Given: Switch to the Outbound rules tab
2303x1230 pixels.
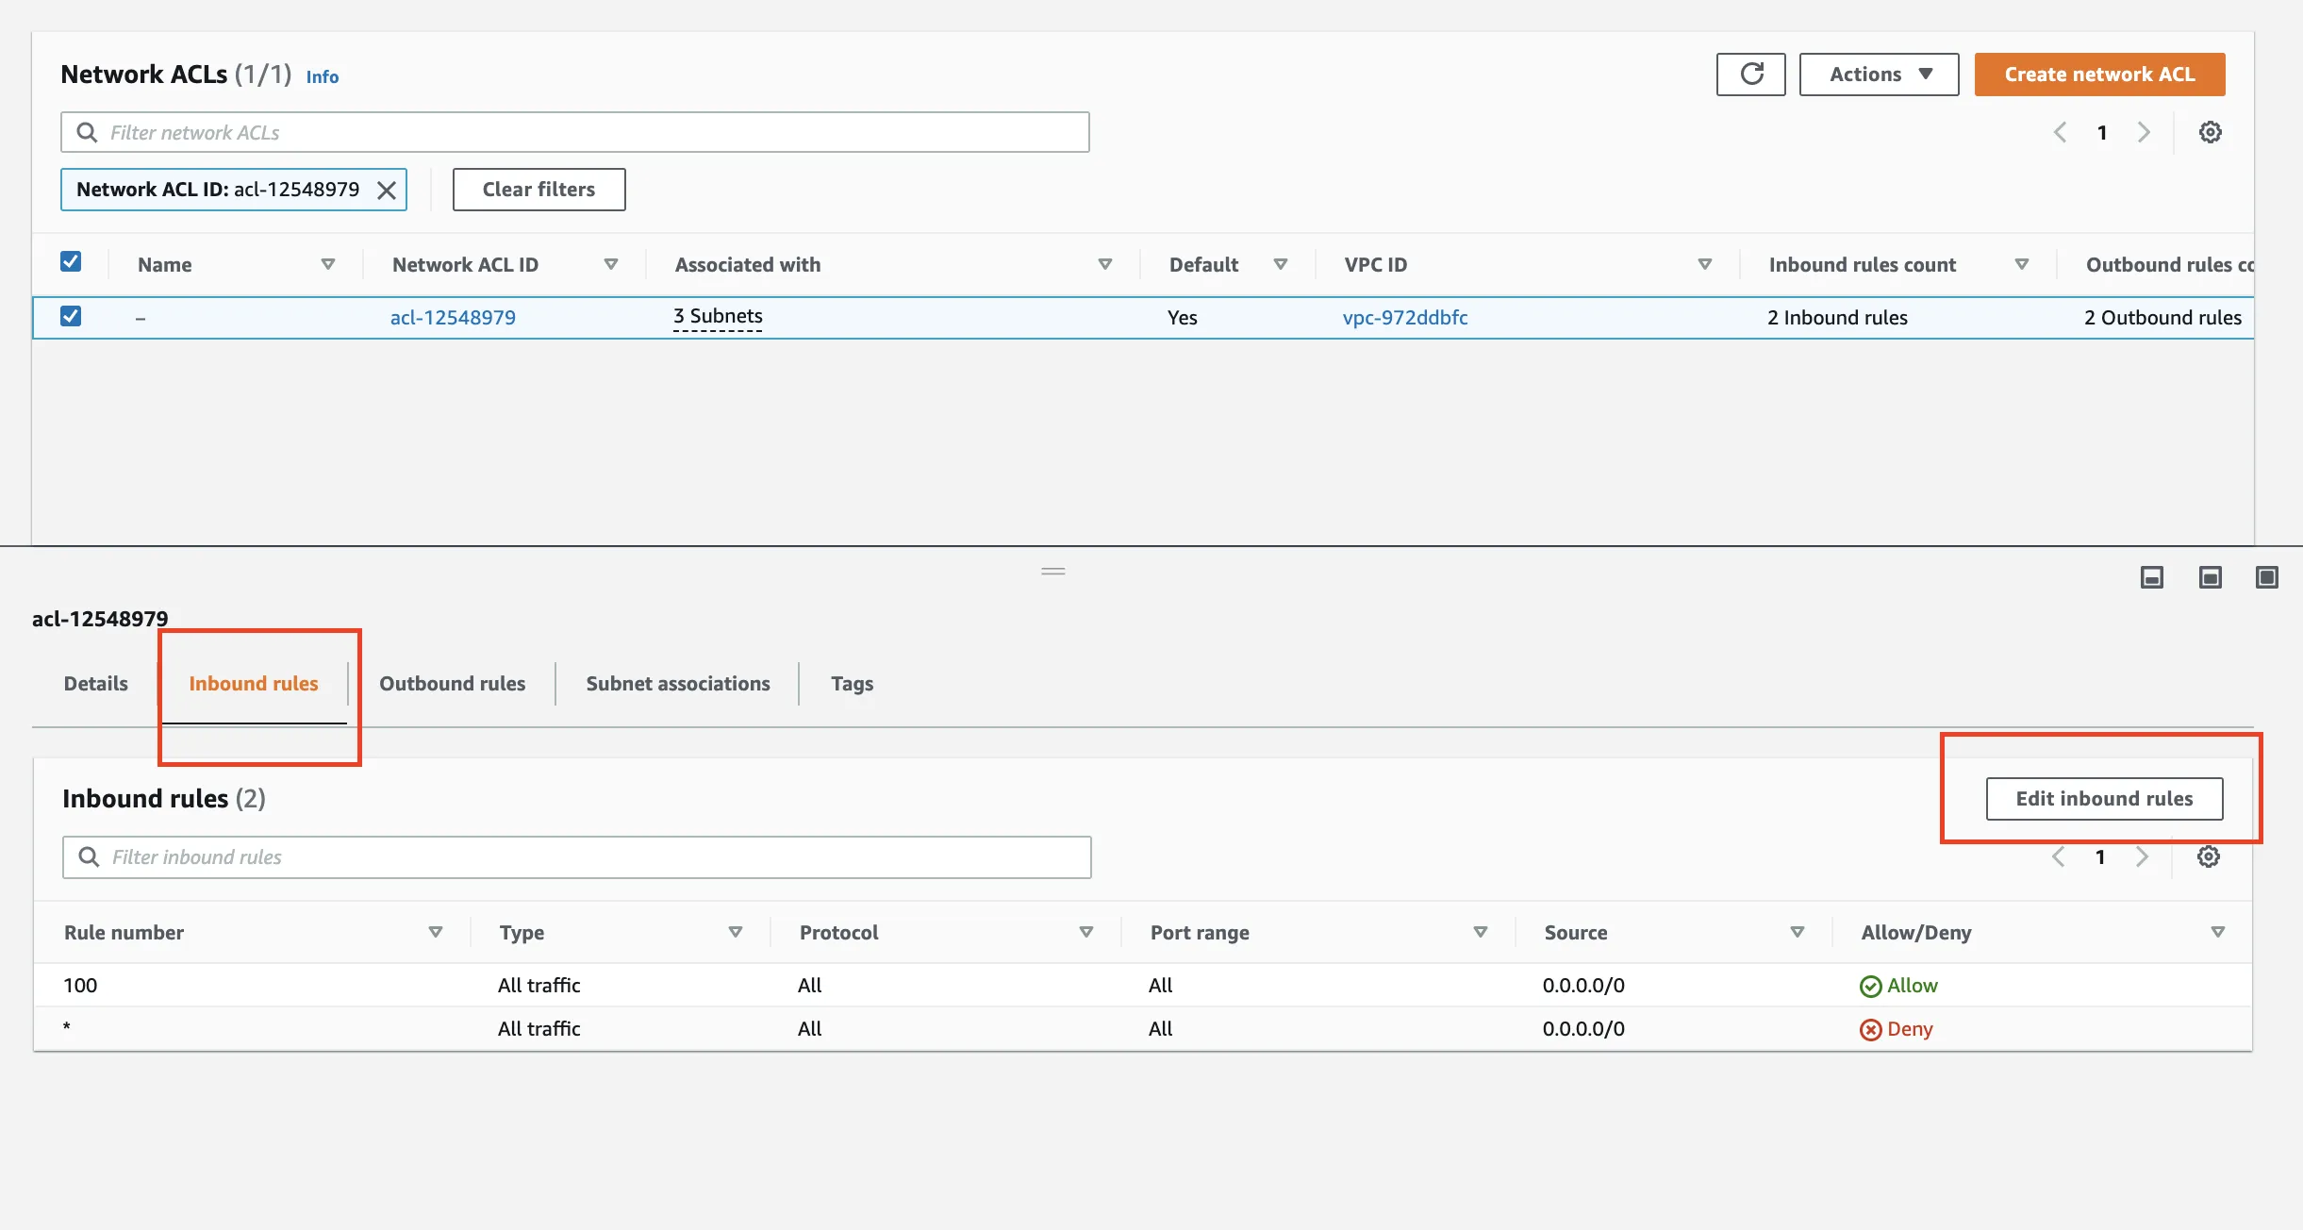Looking at the screenshot, I should click(452, 684).
